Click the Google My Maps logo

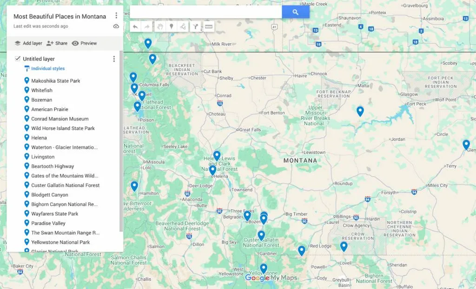271,277
